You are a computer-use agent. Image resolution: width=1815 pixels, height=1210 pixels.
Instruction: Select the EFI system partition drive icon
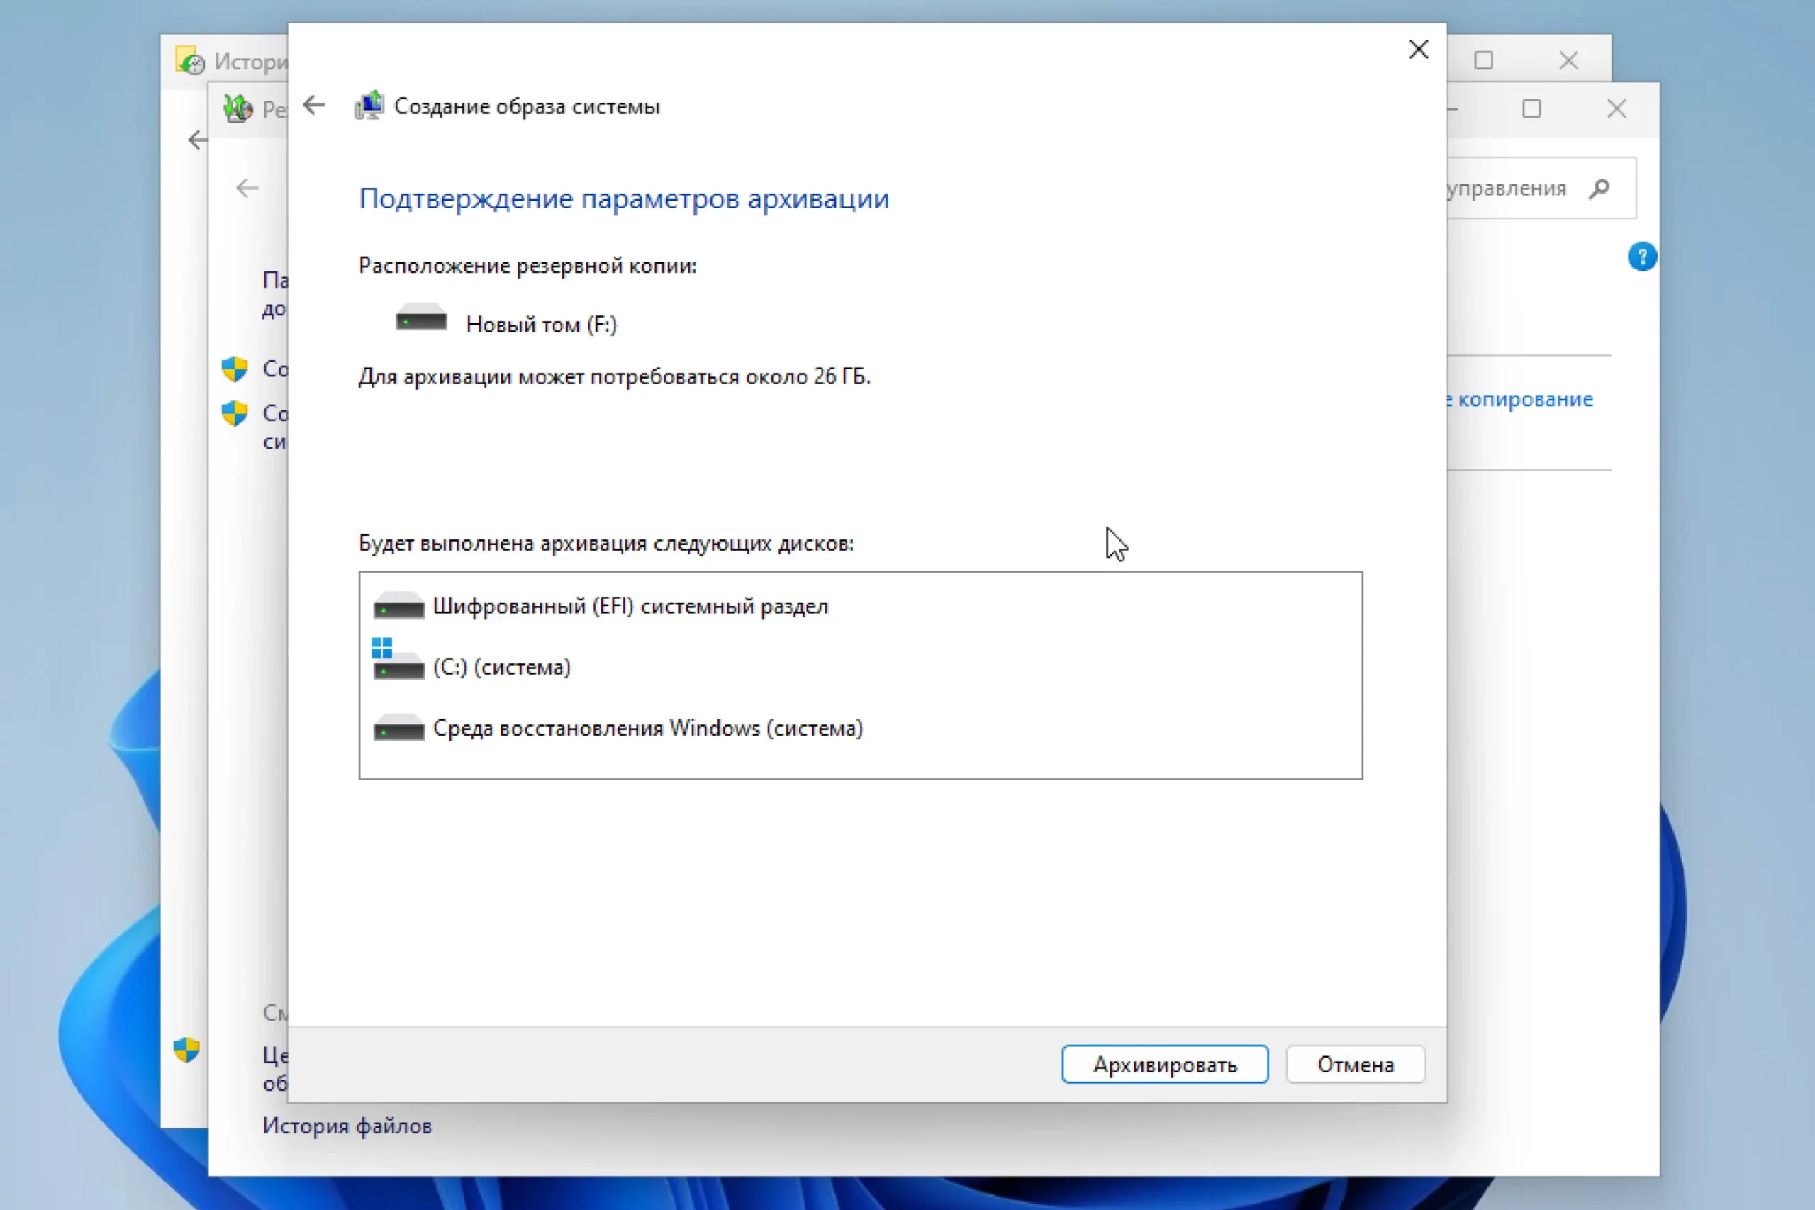click(x=398, y=607)
